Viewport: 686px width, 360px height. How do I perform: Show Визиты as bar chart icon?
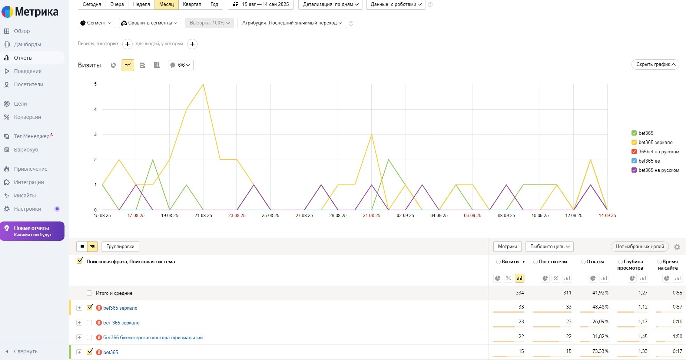[520, 278]
